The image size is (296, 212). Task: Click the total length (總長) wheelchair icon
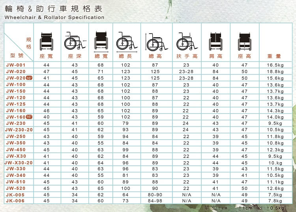point(127,42)
